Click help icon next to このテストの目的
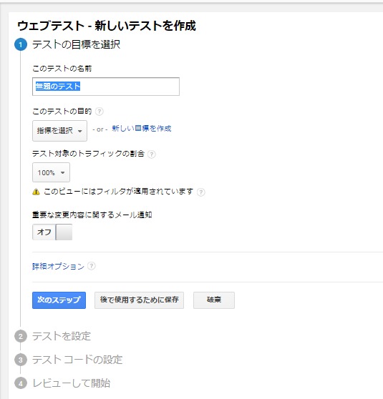The image size is (383, 399). 99,112
